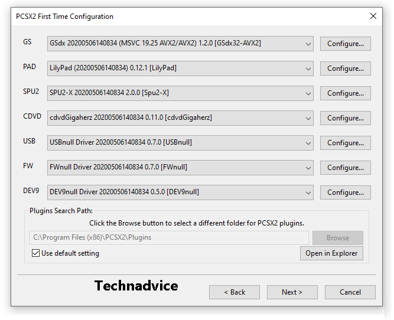Screen dimensions: 394x320
Task: Click Configure for the USB plugin
Action: click(x=345, y=143)
